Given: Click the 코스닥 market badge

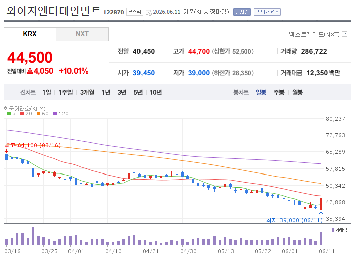Looking at the screenshot, I should point(134,12).
